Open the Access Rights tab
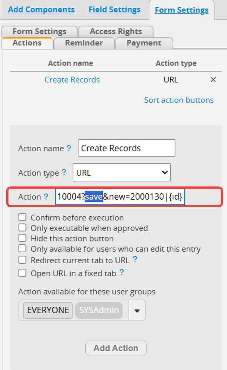The image size is (227, 370). click(116, 31)
